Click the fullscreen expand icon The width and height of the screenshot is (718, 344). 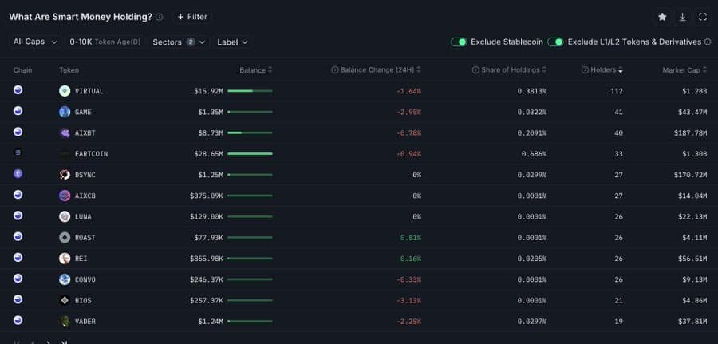pos(703,17)
